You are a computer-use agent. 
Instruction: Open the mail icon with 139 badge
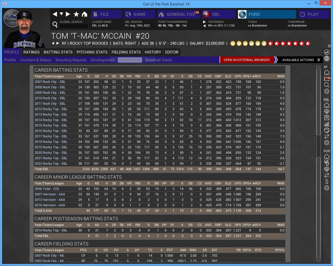(327, 78)
